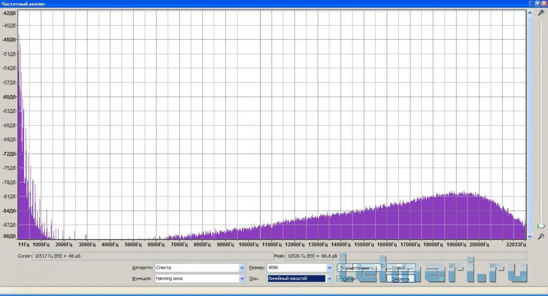Minimize the Частотный анализ window
Viewport: 548px width, 296px height.
tap(531, 3)
